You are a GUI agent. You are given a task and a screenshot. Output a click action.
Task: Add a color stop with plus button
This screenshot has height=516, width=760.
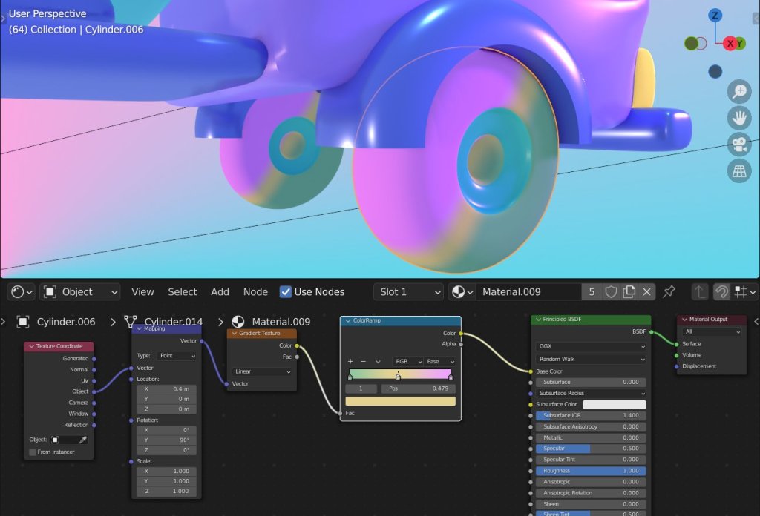point(350,361)
